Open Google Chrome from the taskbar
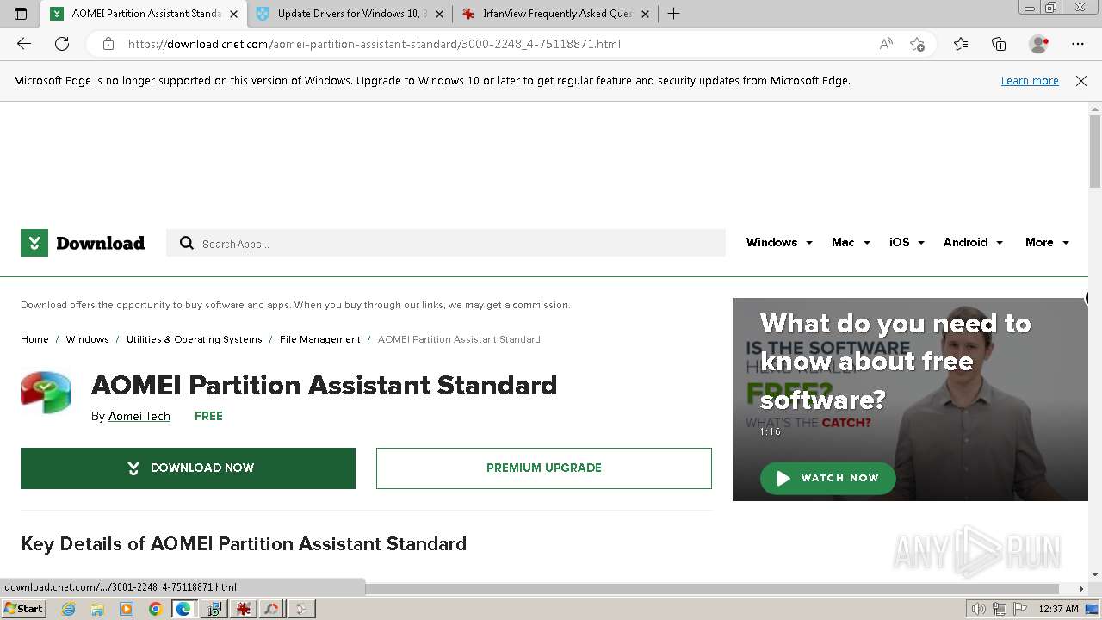1102x620 pixels. pos(155,609)
